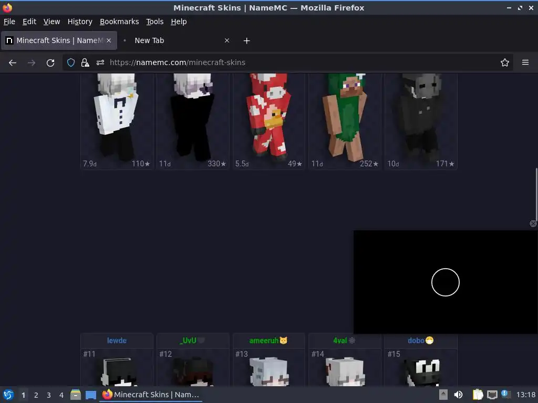Bookmark this page with the star
This screenshot has height=403, width=538.
point(505,62)
